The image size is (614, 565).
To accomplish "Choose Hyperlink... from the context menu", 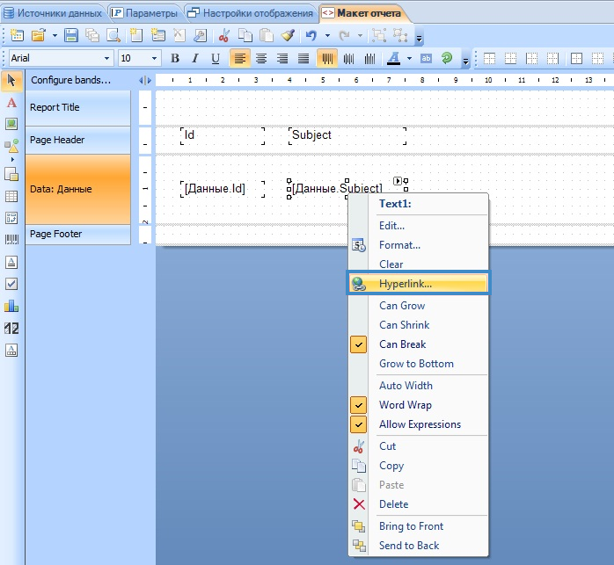I will coord(418,283).
